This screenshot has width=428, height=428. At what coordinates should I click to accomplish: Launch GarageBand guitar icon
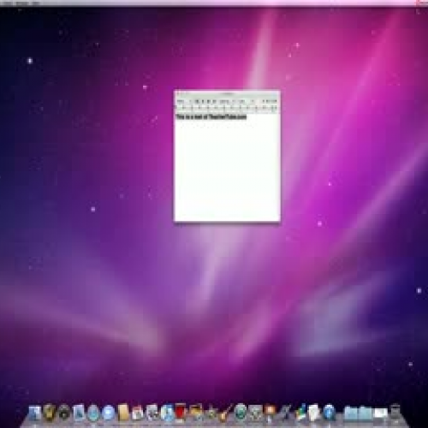225,413
